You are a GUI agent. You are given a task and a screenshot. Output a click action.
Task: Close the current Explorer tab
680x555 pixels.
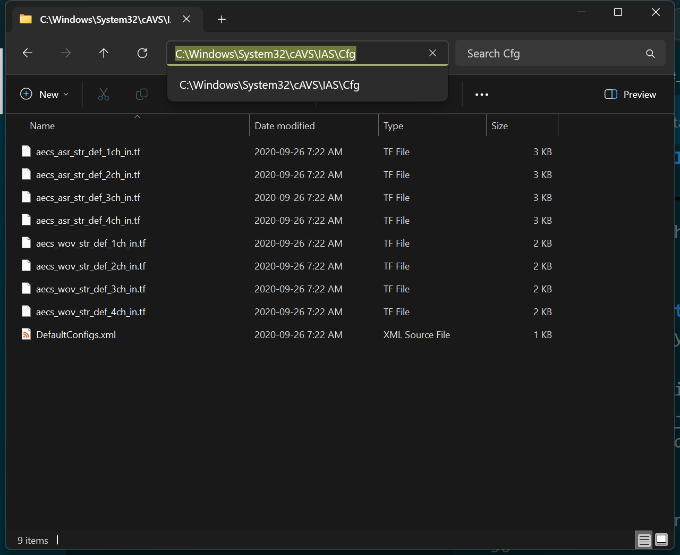pyautogui.click(x=186, y=19)
